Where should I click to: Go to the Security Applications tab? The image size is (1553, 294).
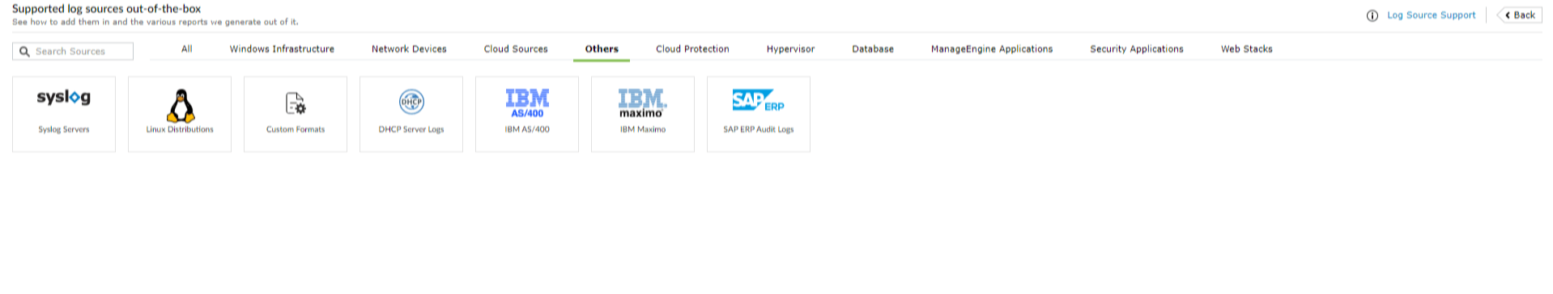(x=1137, y=49)
